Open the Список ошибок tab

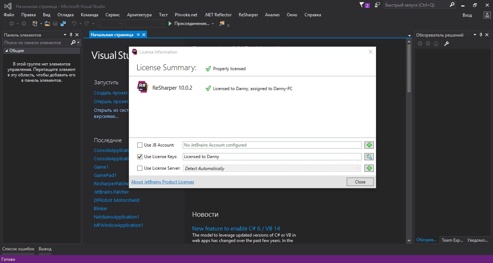click(x=18, y=249)
